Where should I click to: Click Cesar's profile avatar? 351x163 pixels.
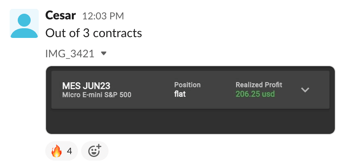tap(24, 23)
